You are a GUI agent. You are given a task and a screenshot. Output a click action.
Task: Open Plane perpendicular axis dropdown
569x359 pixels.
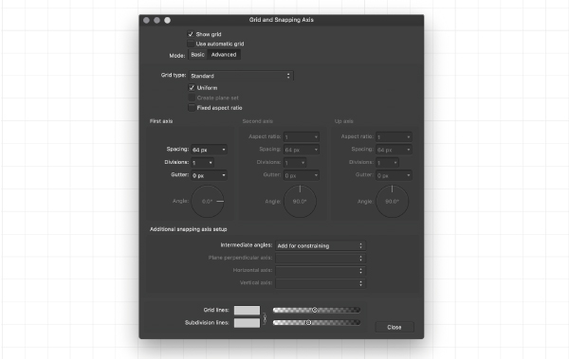321,258
